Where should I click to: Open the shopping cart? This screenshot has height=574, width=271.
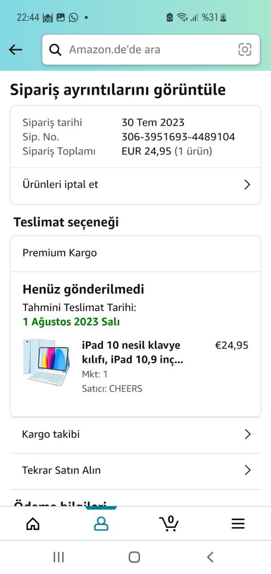[x=169, y=523]
